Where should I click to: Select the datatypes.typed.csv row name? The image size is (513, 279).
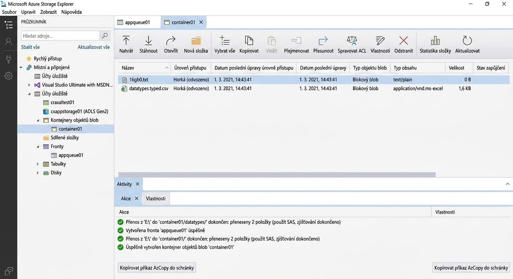(149, 88)
